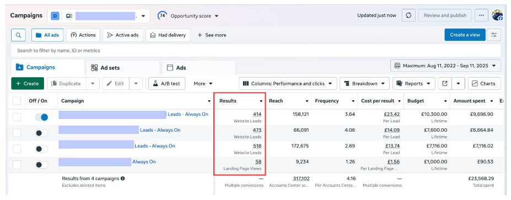Open the Breakdown dropdown
Viewport: 511px width, 200px height.
(x=364, y=83)
